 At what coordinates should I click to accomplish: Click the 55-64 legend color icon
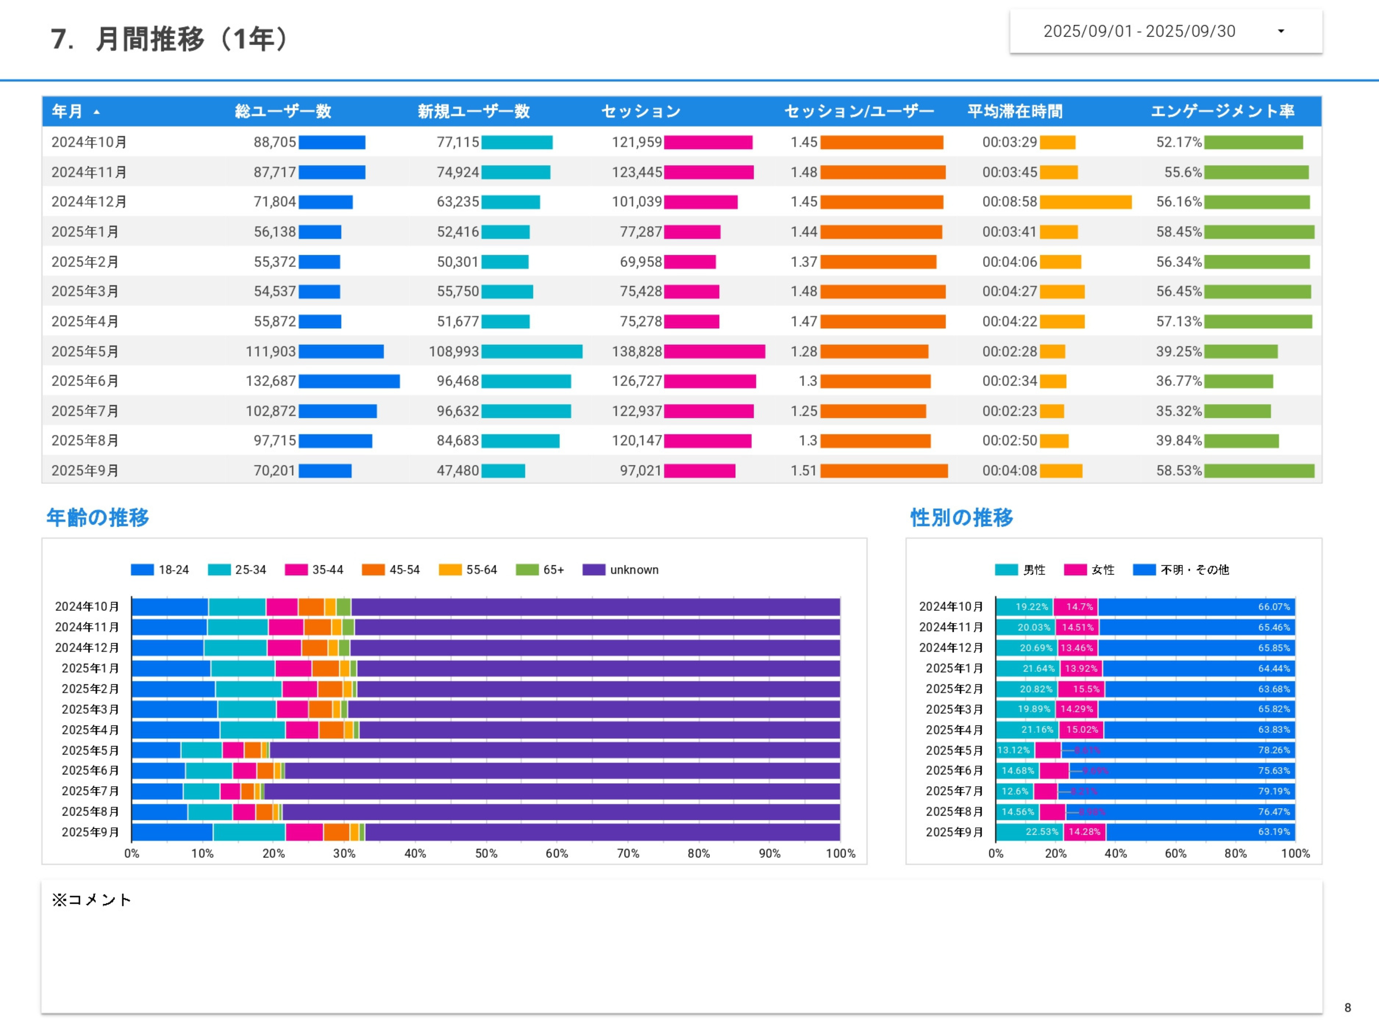450,570
